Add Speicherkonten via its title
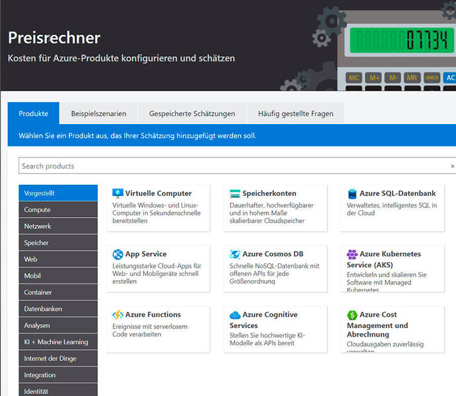 click(269, 193)
